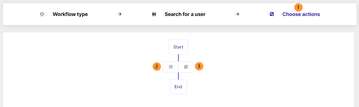
Task: Click the connector line below Start
Action: click(178, 58)
